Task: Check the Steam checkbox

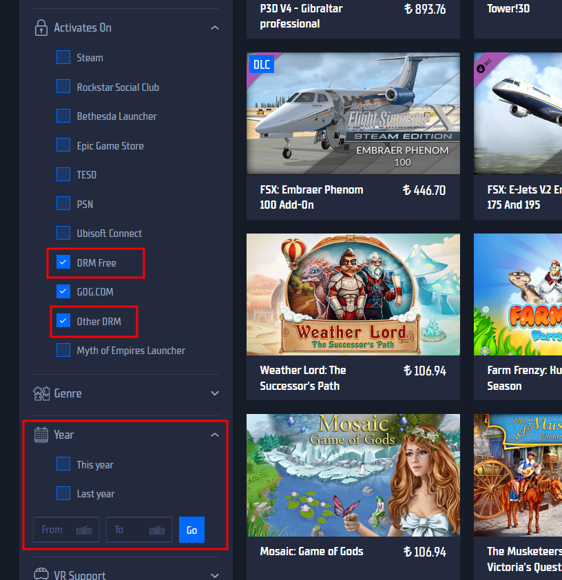Action: pos(63,57)
